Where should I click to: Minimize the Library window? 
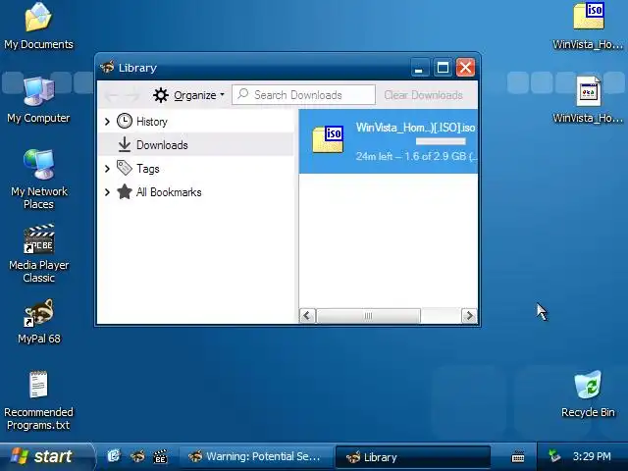coord(419,68)
